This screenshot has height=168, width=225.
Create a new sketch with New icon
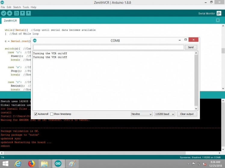(x=17, y=13)
